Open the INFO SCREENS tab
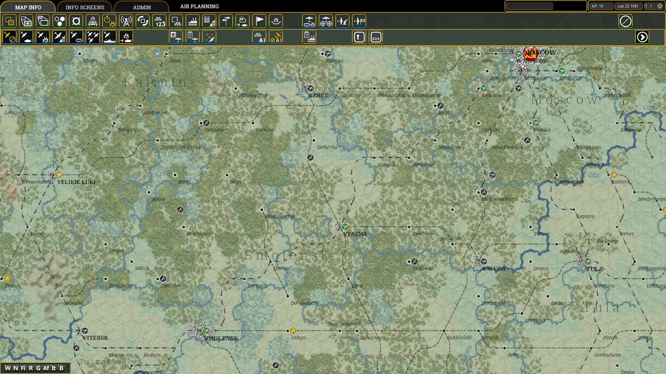This screenshot has height=374, width=666. (x=85, y=7)
